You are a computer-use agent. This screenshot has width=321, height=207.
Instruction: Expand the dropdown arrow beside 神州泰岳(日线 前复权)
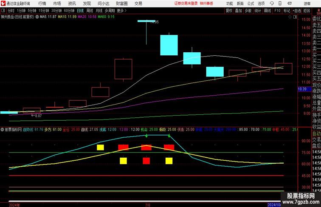37,17
